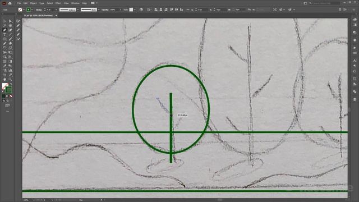
Task: Select the Zoom magnifier tool
Action: (x=10, y=80)
